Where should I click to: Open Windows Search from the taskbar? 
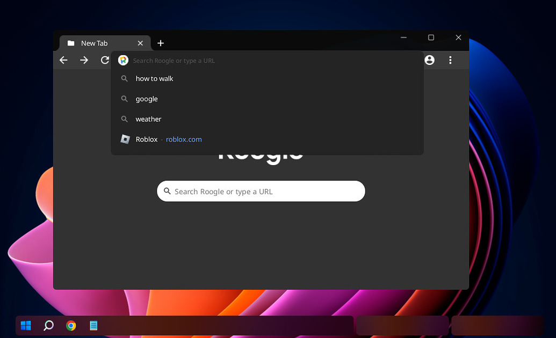click(48, 325)
